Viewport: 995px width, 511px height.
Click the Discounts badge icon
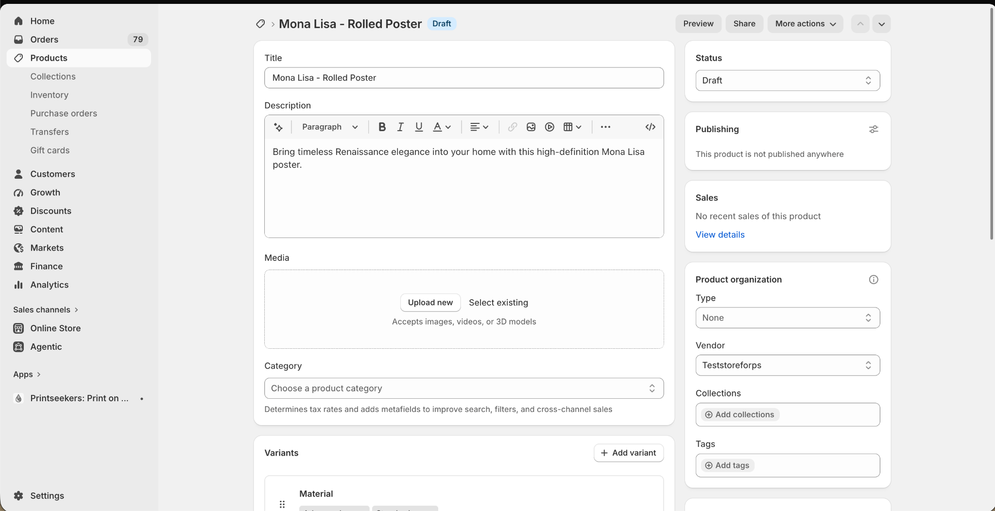pos(18,211)
